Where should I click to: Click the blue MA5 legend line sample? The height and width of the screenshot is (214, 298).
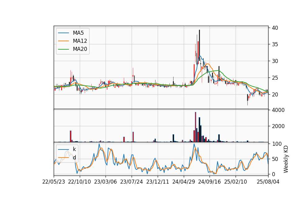pos(63,33)
